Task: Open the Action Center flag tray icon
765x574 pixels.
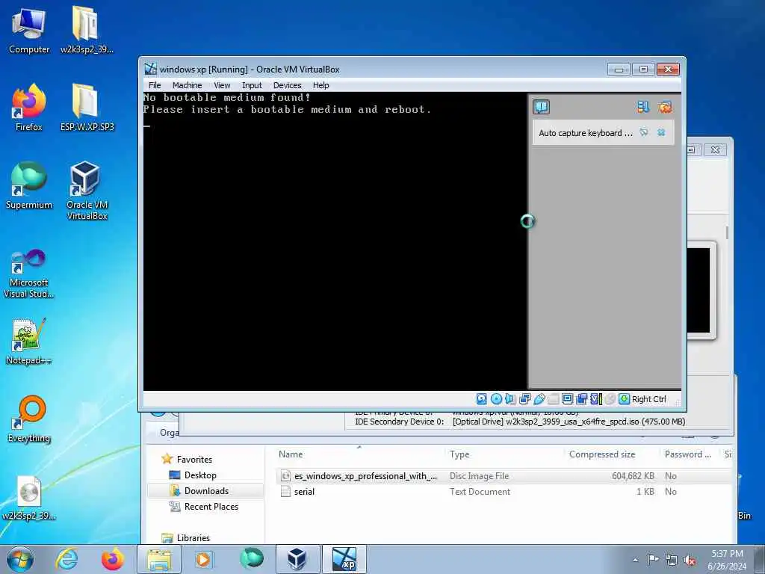Action: point(653,560)
